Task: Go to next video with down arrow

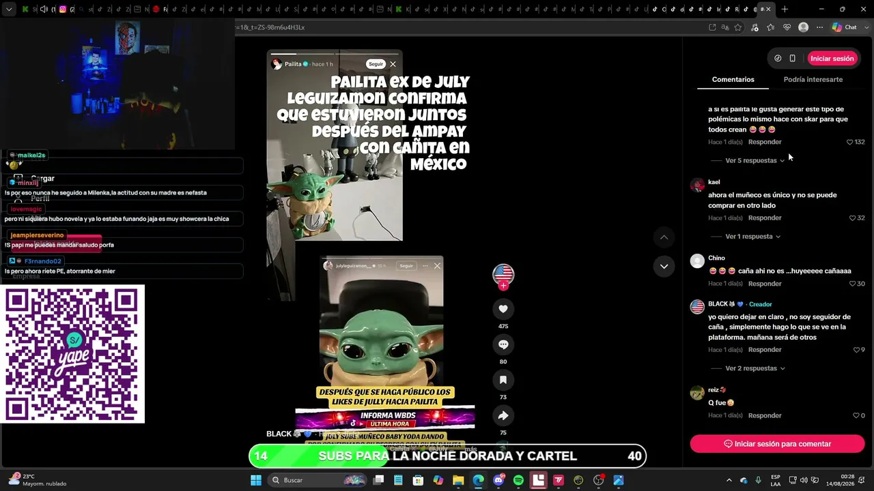Action: 664,266
